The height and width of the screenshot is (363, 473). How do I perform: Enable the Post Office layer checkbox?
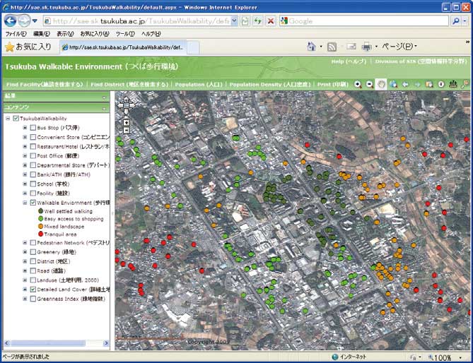[33, 156]
